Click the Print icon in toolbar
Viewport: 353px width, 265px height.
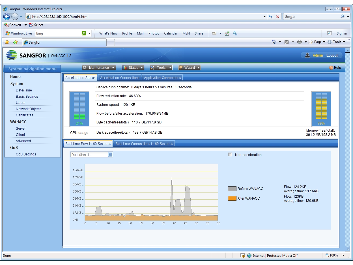[x=300, y=42]
